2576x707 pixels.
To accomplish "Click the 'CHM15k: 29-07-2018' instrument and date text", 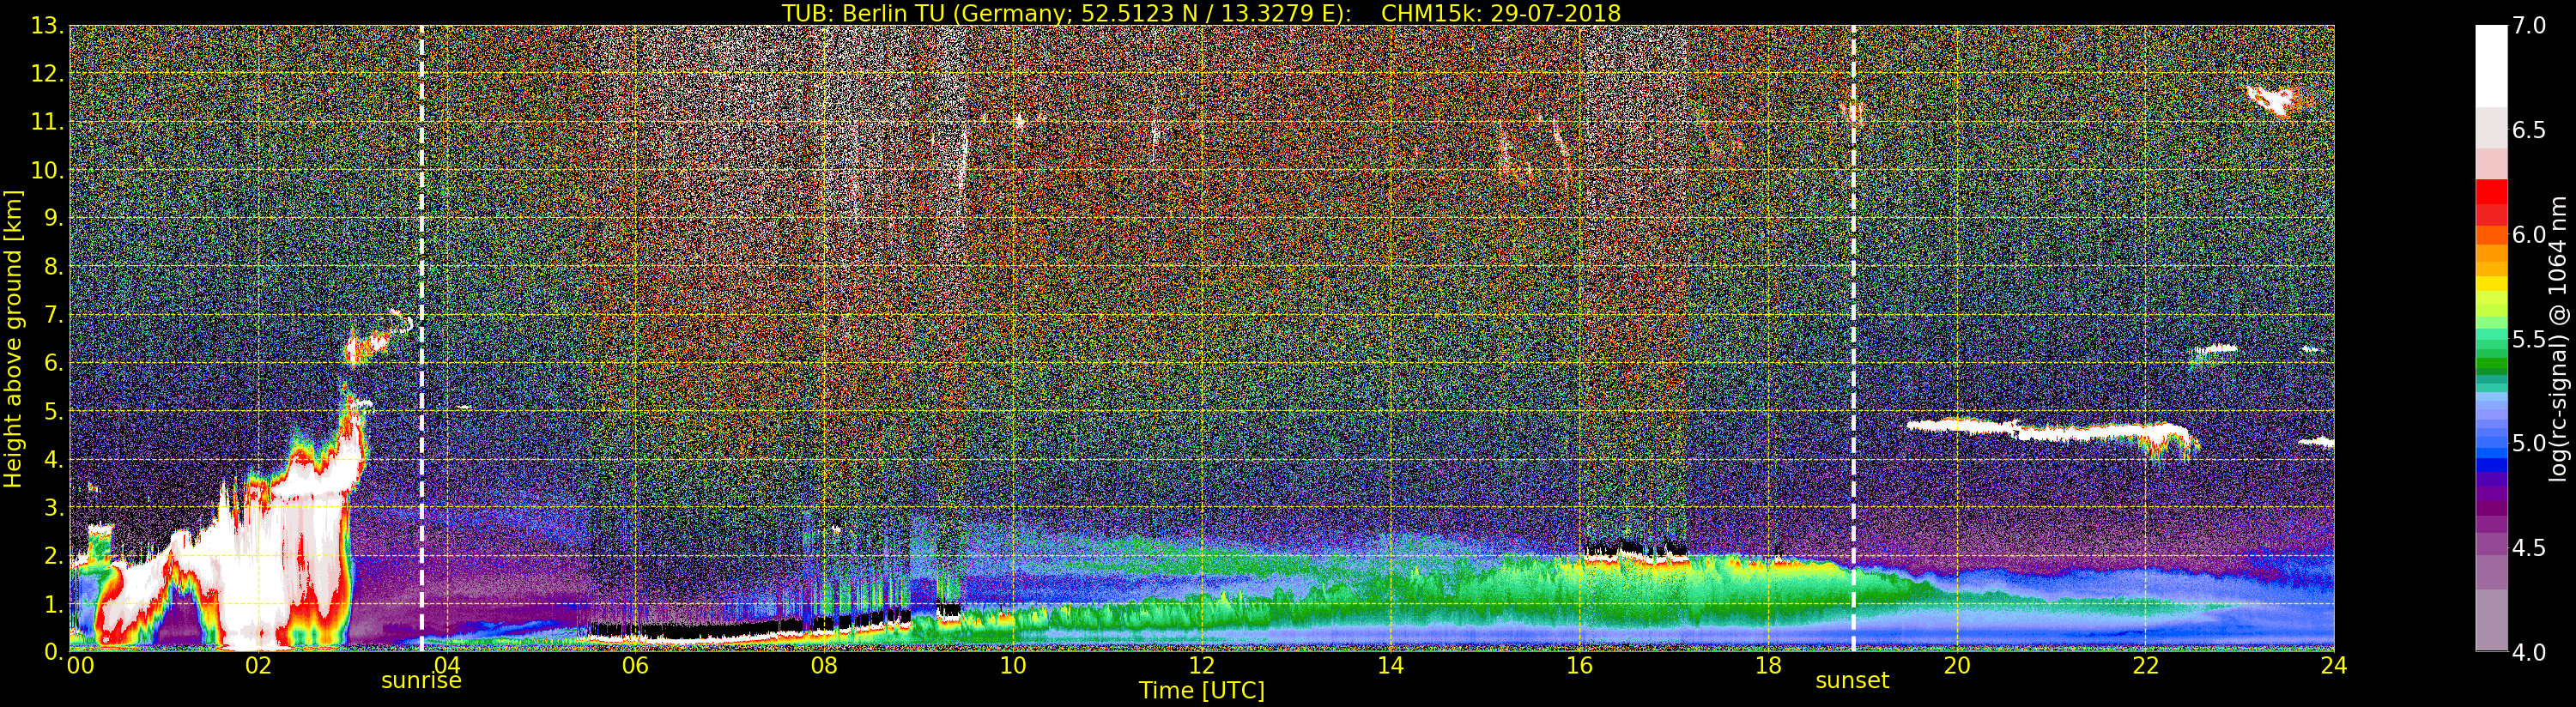I will (x=1501, y=13).
